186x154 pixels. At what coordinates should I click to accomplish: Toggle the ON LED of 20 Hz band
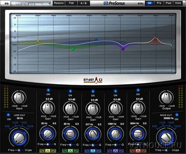pyautogui.click(x=48, y=90)
